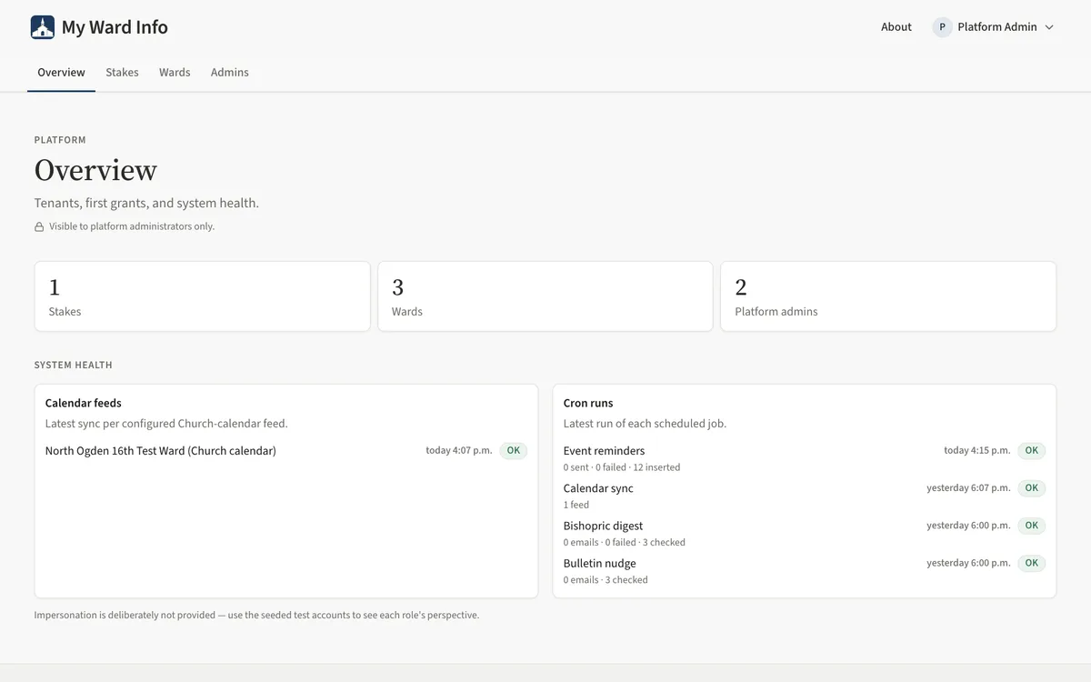
Task: Click 'Latest run of each scheduled job.' text
Action: 645,424
